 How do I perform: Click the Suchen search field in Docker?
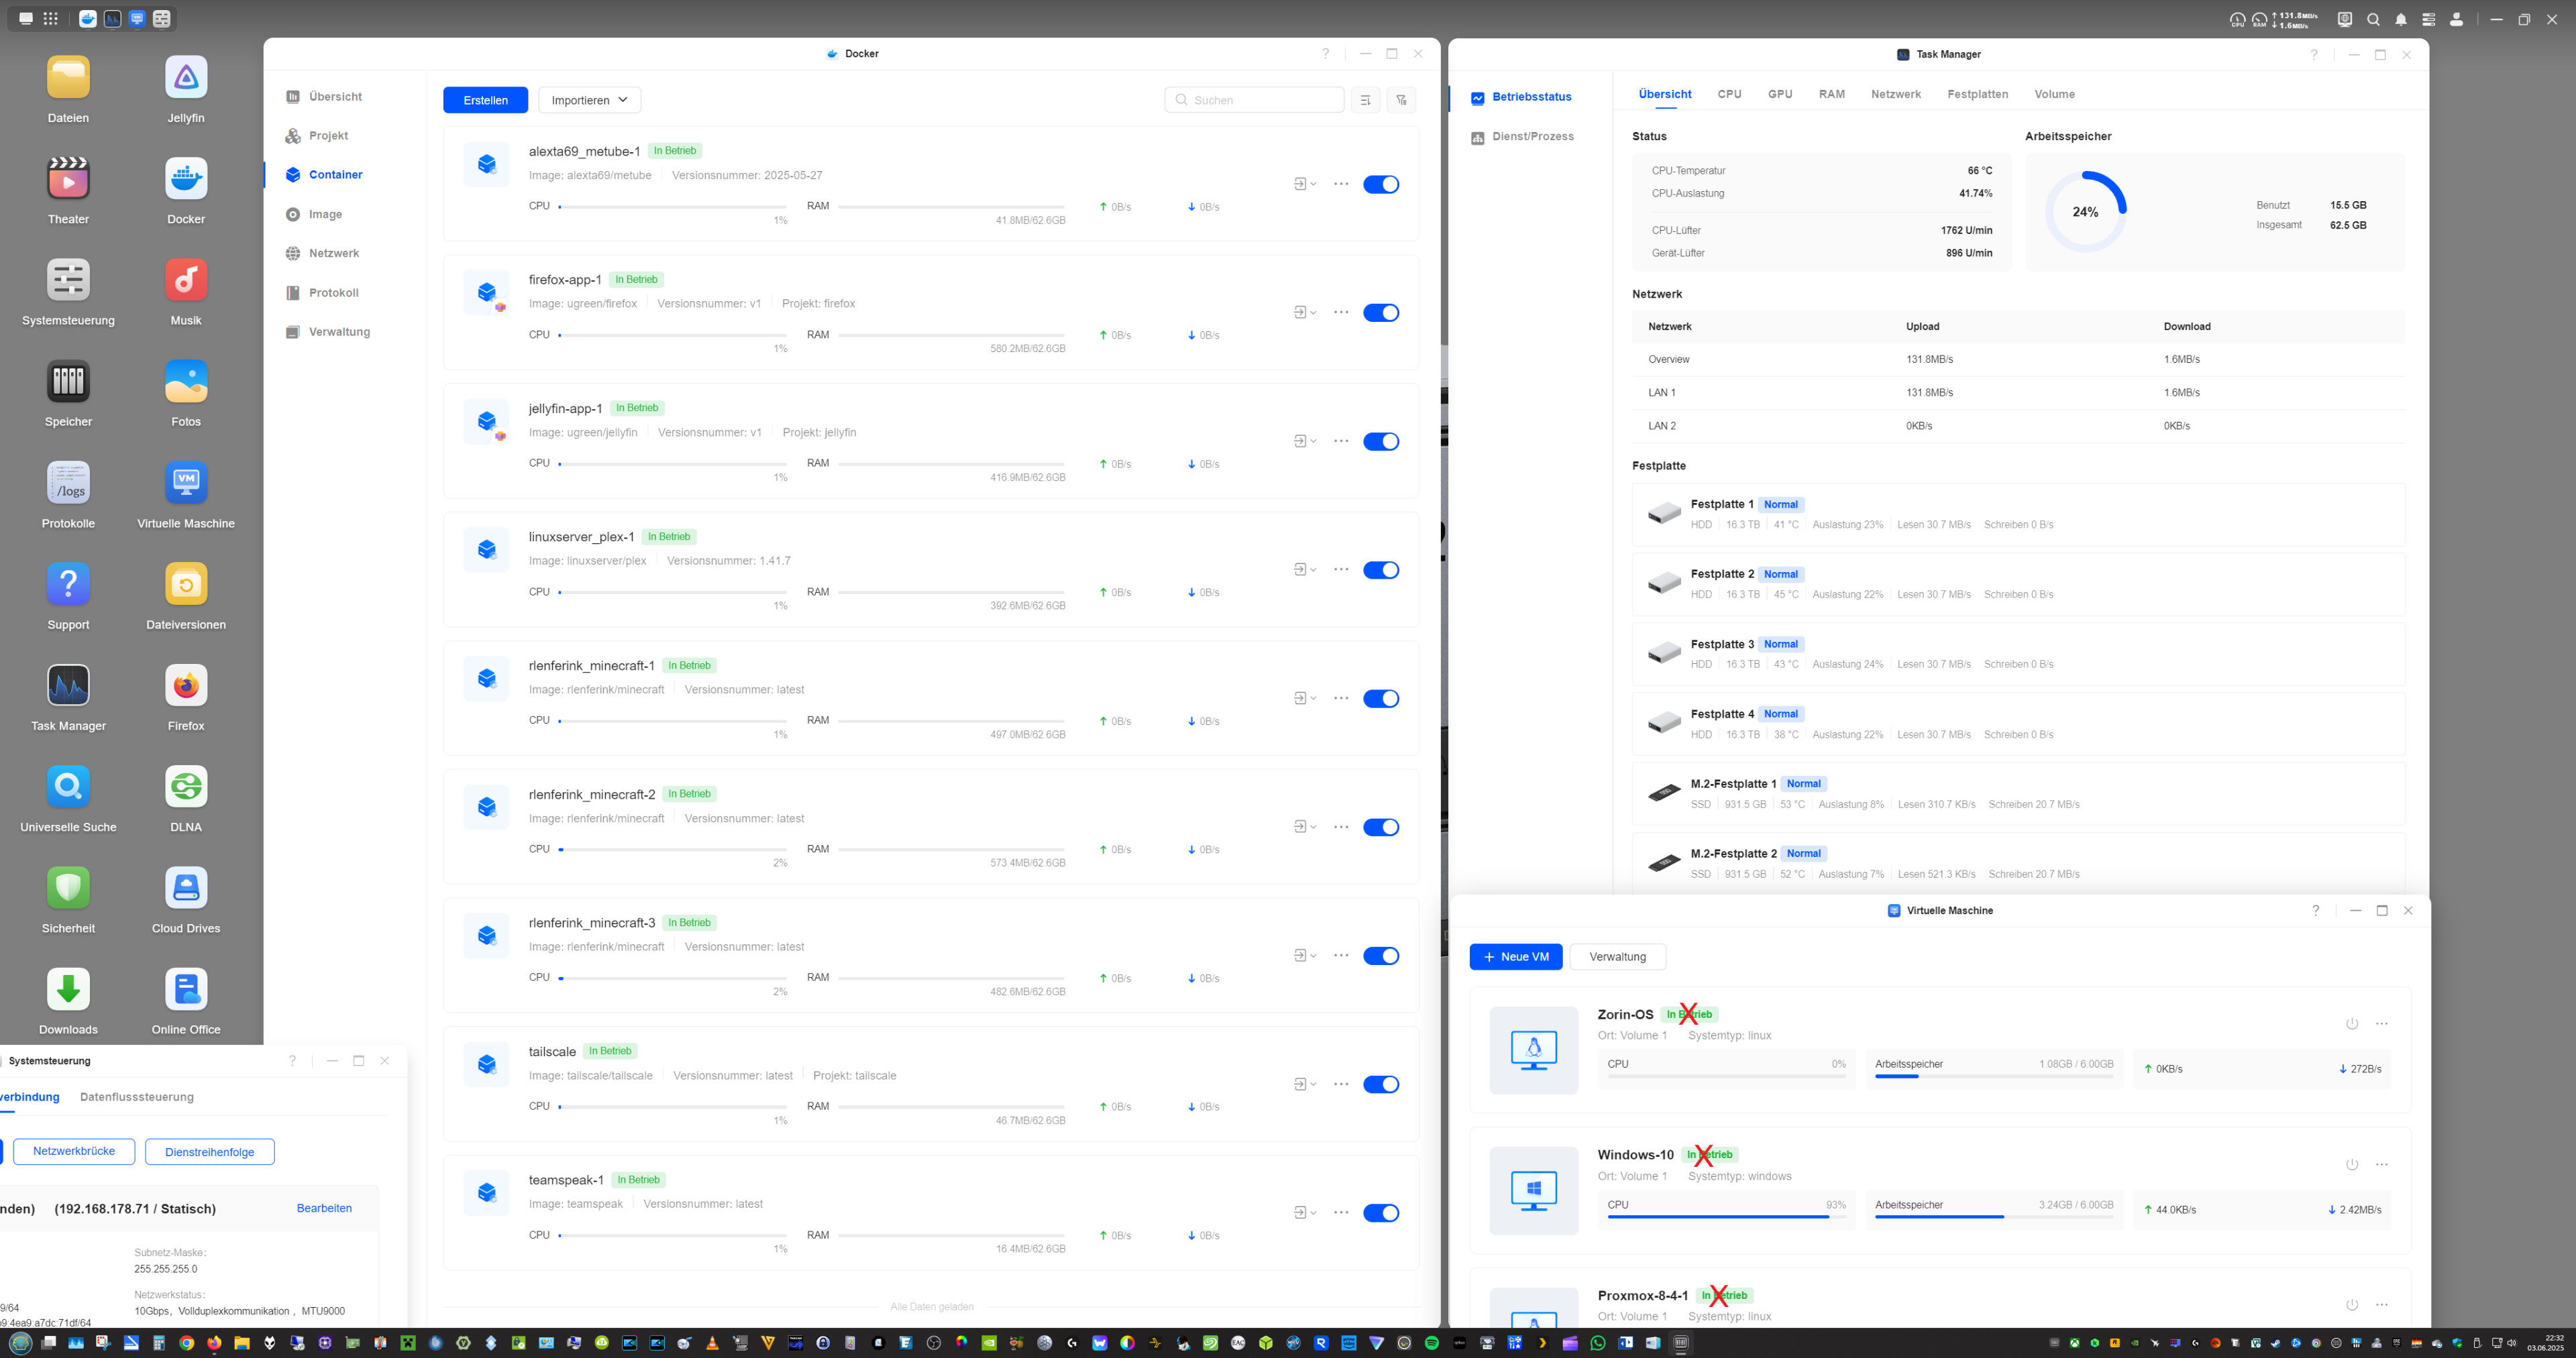(1260, 100)
